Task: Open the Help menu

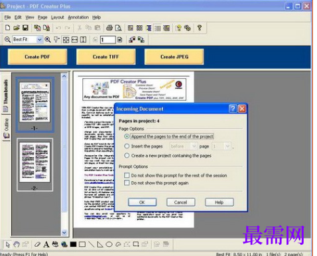Action: 96,17
